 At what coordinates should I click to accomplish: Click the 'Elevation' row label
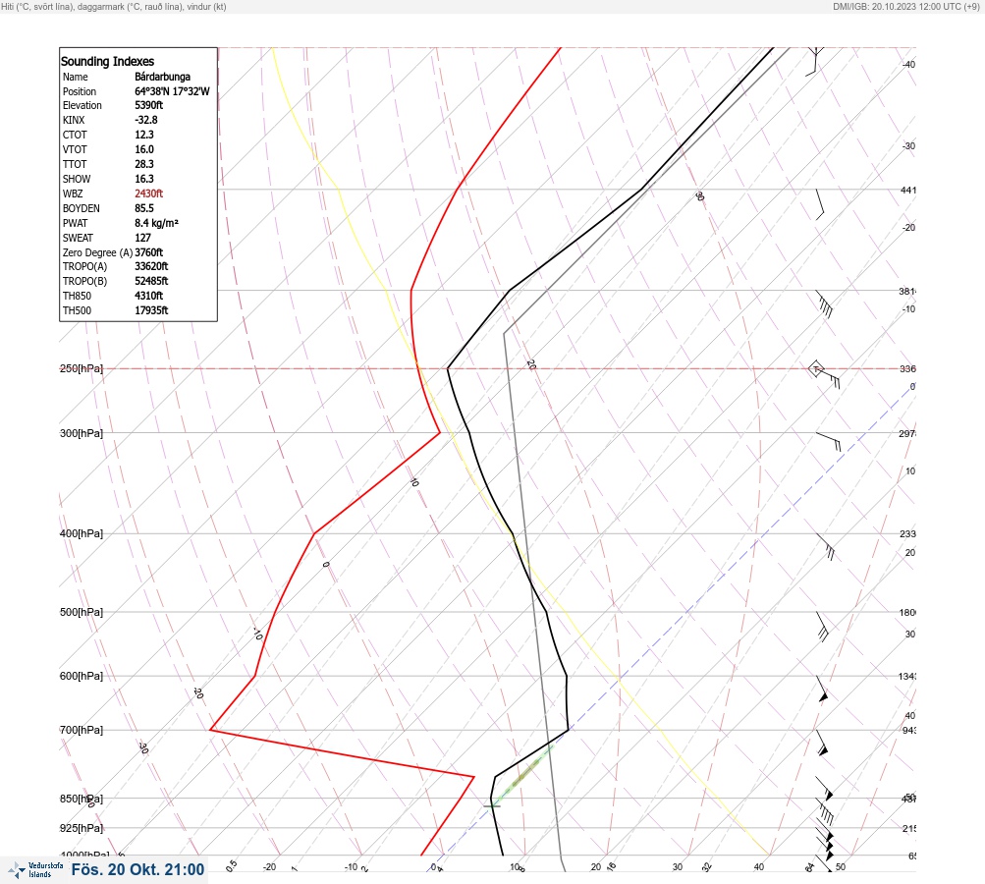(82, 105)
